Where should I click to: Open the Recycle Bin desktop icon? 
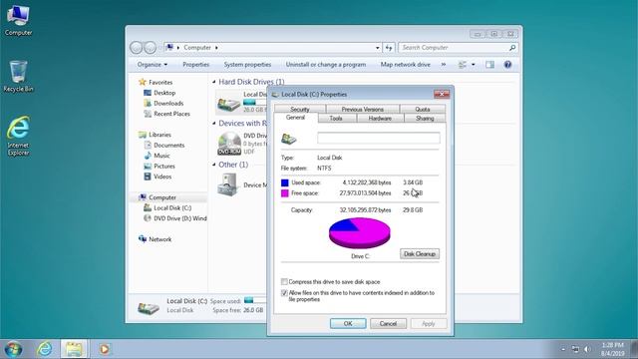click(x=18, y=76)
